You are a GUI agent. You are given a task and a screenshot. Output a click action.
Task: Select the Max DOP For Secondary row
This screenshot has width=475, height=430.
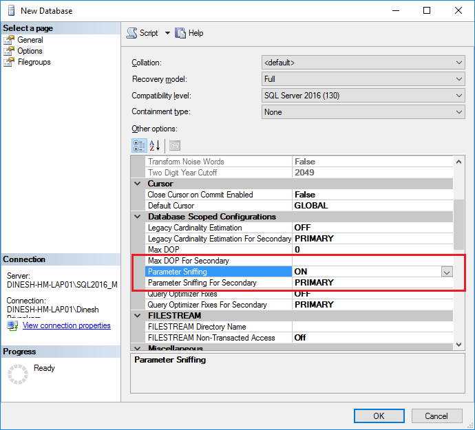pyautogui.click(x=299, y=261)
